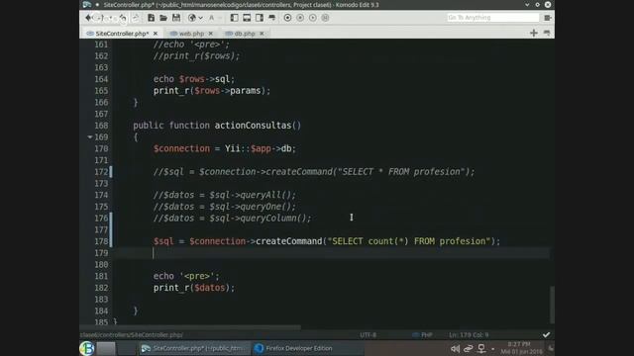Click the link icon in the system tray
634x356 pixels.
469,348
